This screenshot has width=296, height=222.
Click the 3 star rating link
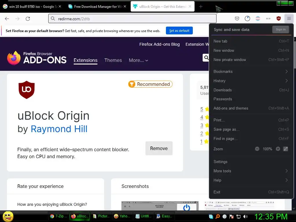point(201,125)
